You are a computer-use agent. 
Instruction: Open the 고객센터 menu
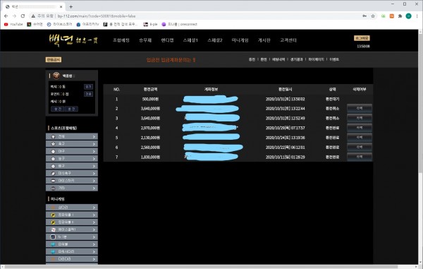tap(288, 40)
